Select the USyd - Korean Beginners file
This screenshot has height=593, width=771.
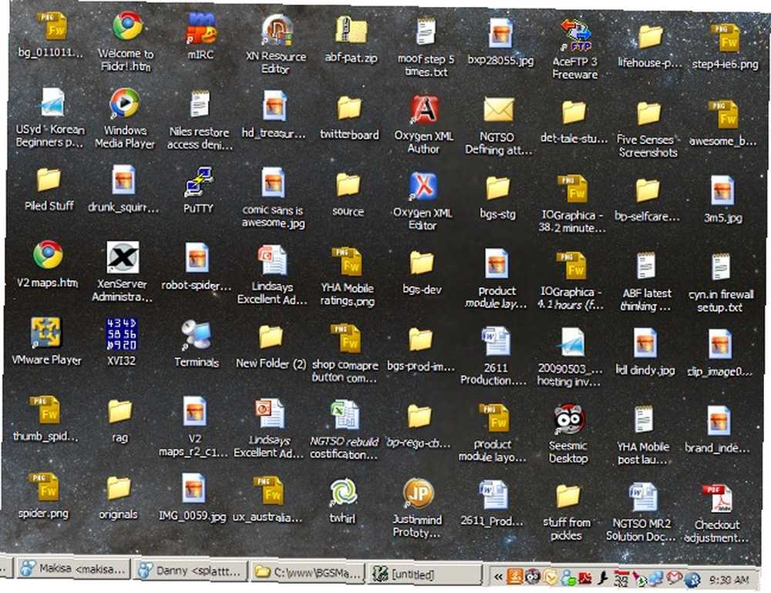(52, 102)
